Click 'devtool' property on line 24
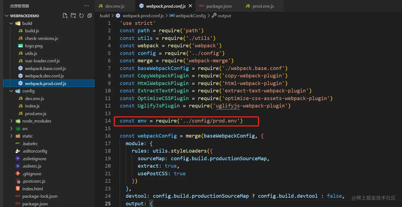 tap(136, 196)
